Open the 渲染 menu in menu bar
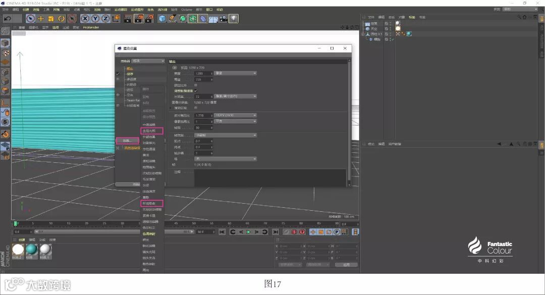545x295 pixels. point(97,10)
